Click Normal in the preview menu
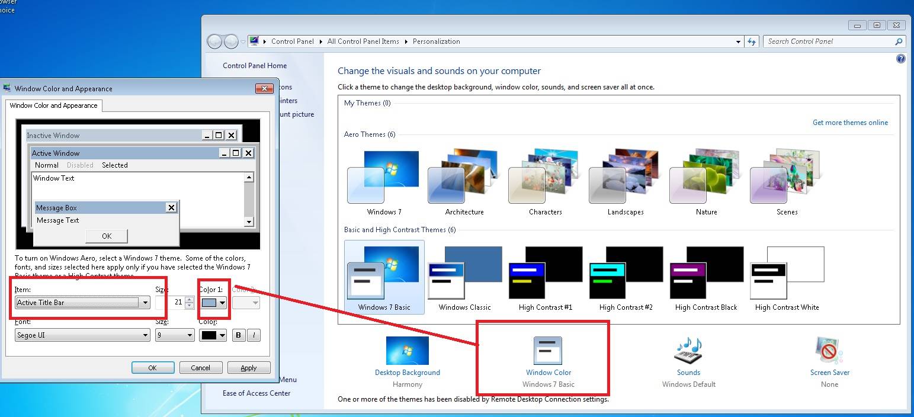The width and height of the screenshot is (914, 417). click(47, 165)
